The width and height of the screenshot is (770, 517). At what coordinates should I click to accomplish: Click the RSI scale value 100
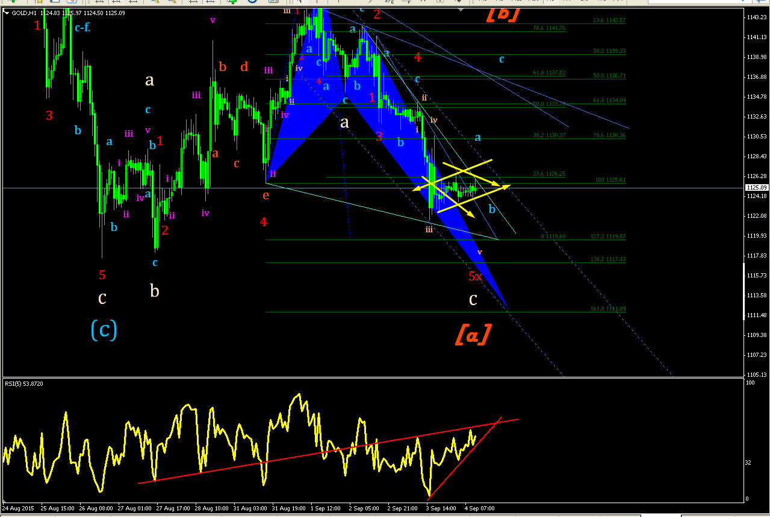[x=749, y=383]
